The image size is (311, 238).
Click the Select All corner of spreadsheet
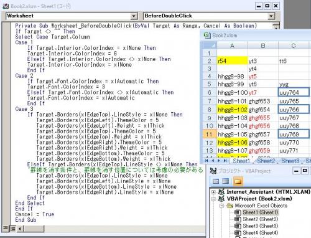tap(210, 45)
